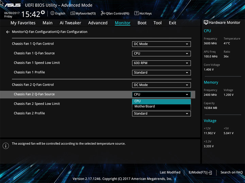Click the Voltage section heading

210,121
